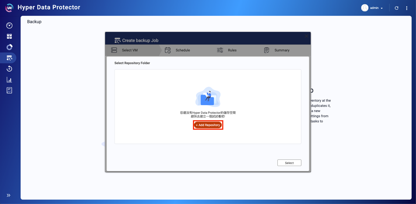Click the "Create backup Job" dialog title
The height and width of the screenshot is (204, 416).
point(140,41)
